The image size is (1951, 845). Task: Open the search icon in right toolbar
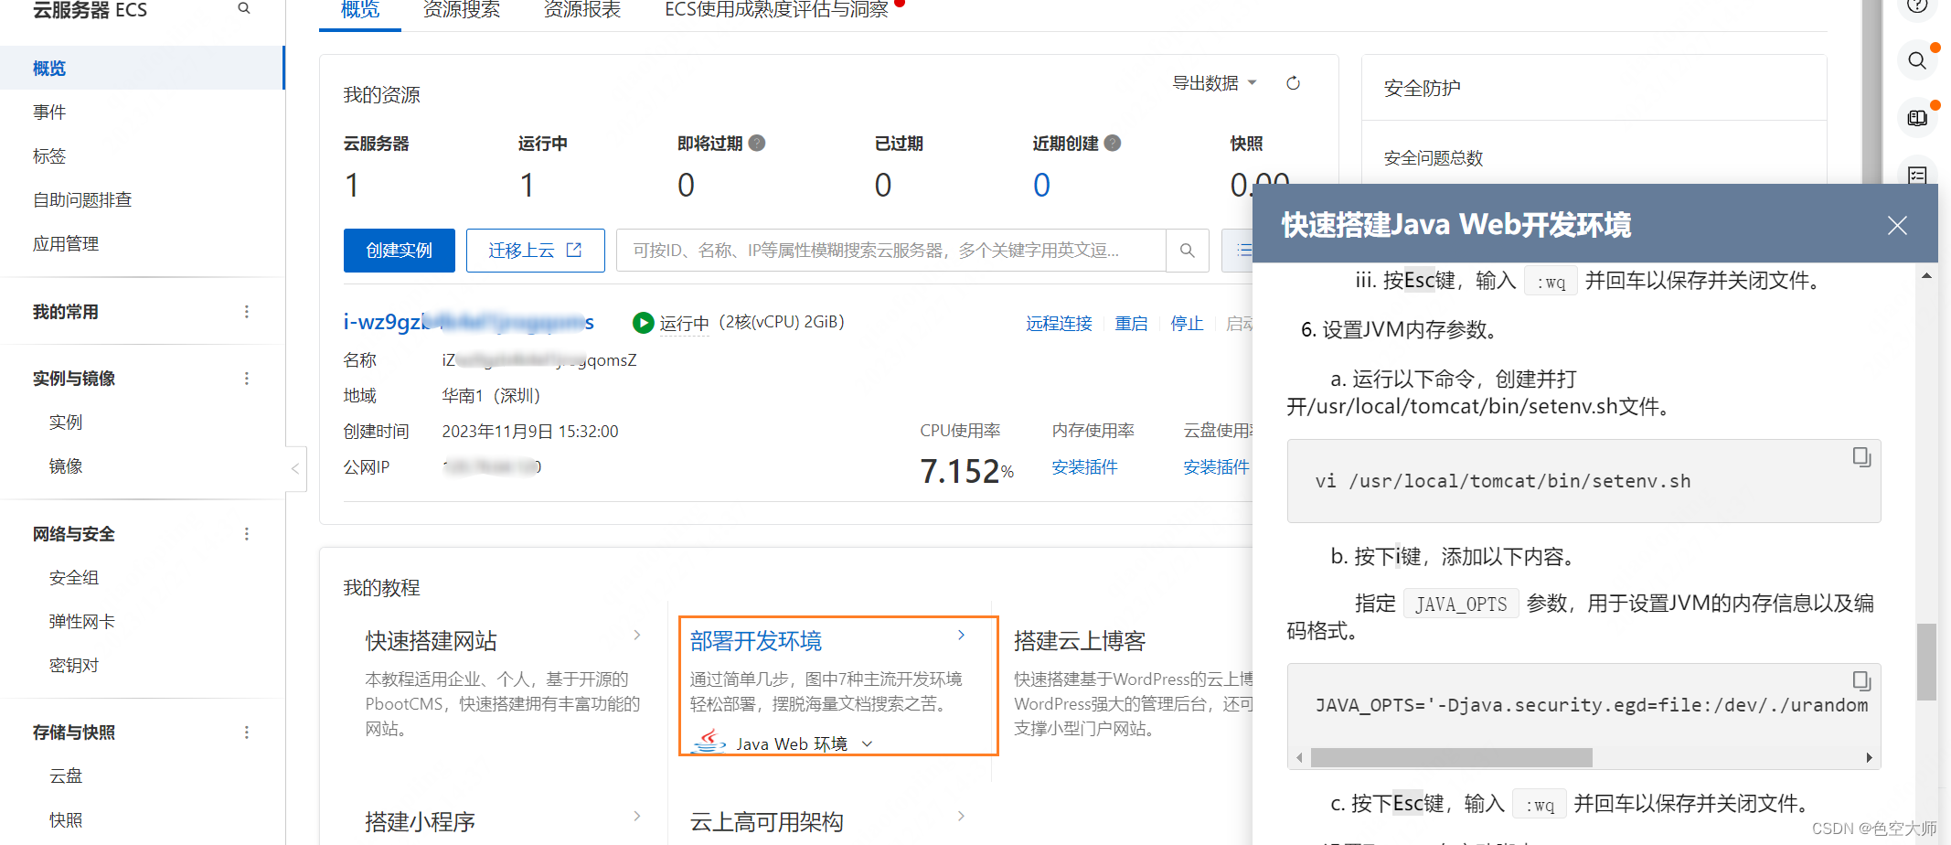coord(1917,60)
